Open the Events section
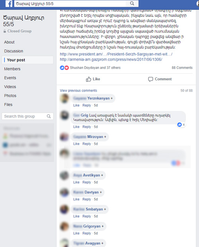Viewport: 199px width, 247px height. [x=10, y=78]
